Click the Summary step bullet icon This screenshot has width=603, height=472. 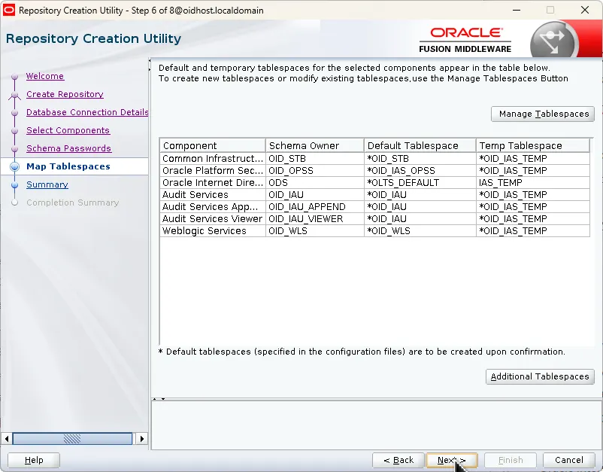click(14, 185)
